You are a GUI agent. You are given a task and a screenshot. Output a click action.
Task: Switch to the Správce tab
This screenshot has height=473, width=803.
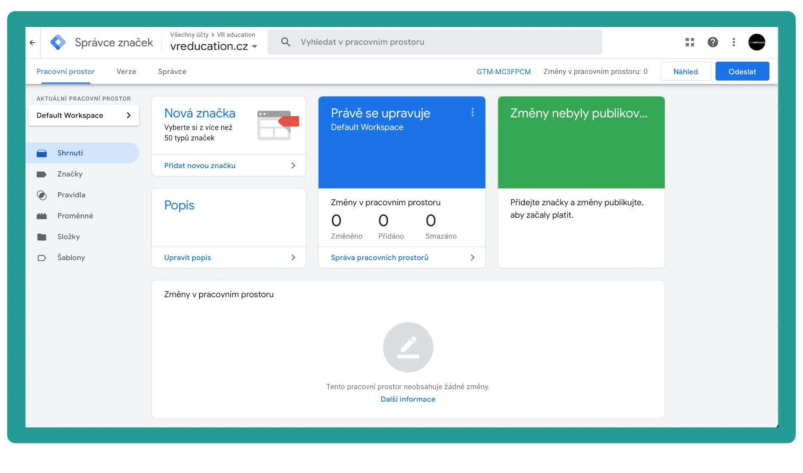[x=172, y=72]
